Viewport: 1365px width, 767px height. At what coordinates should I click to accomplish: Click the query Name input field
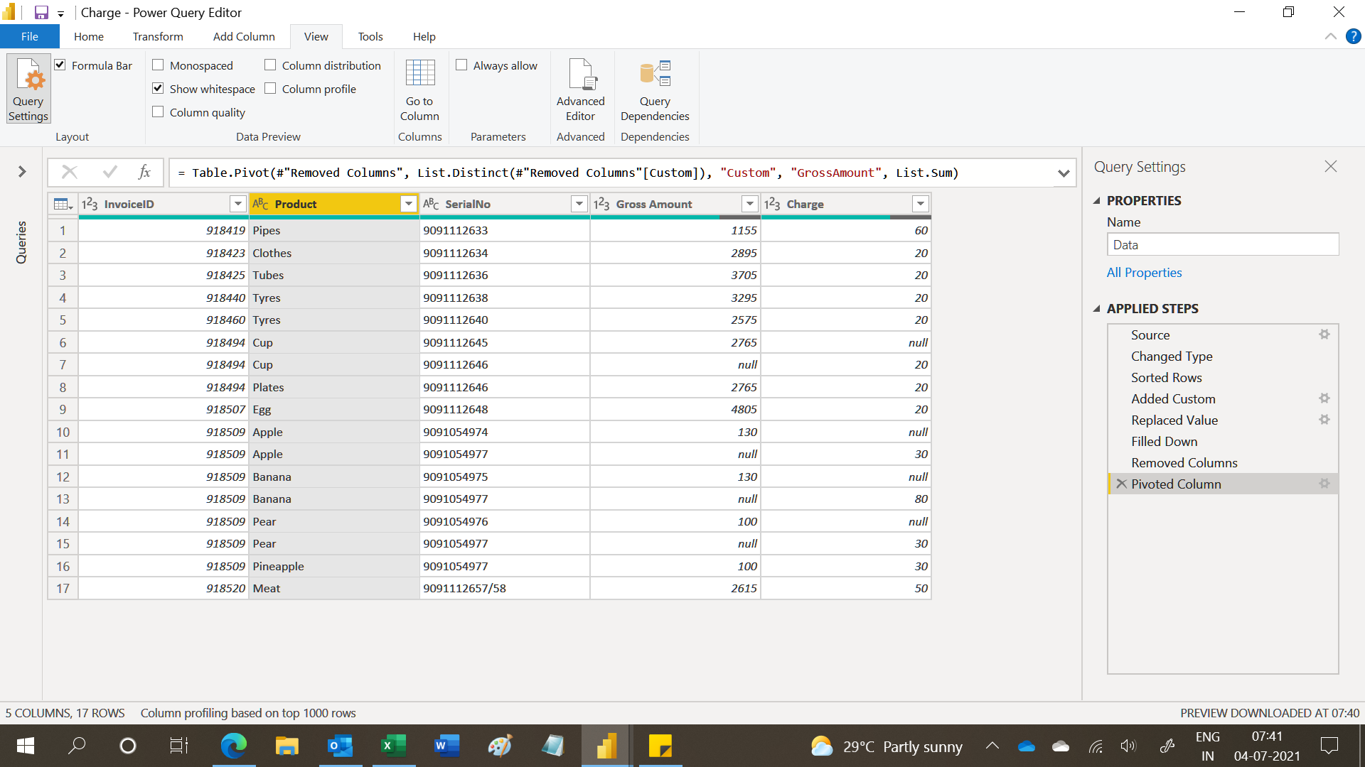1223,244
